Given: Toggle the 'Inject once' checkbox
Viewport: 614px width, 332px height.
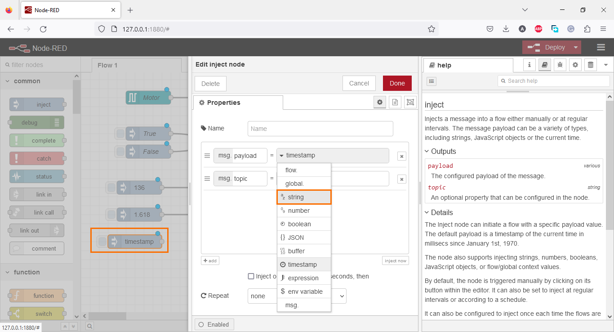Looking at the screenshot, I should (251, 276).
